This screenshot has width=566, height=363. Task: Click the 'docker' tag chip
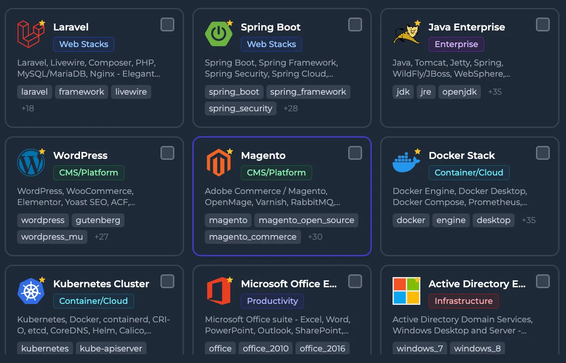pos(411,220)
